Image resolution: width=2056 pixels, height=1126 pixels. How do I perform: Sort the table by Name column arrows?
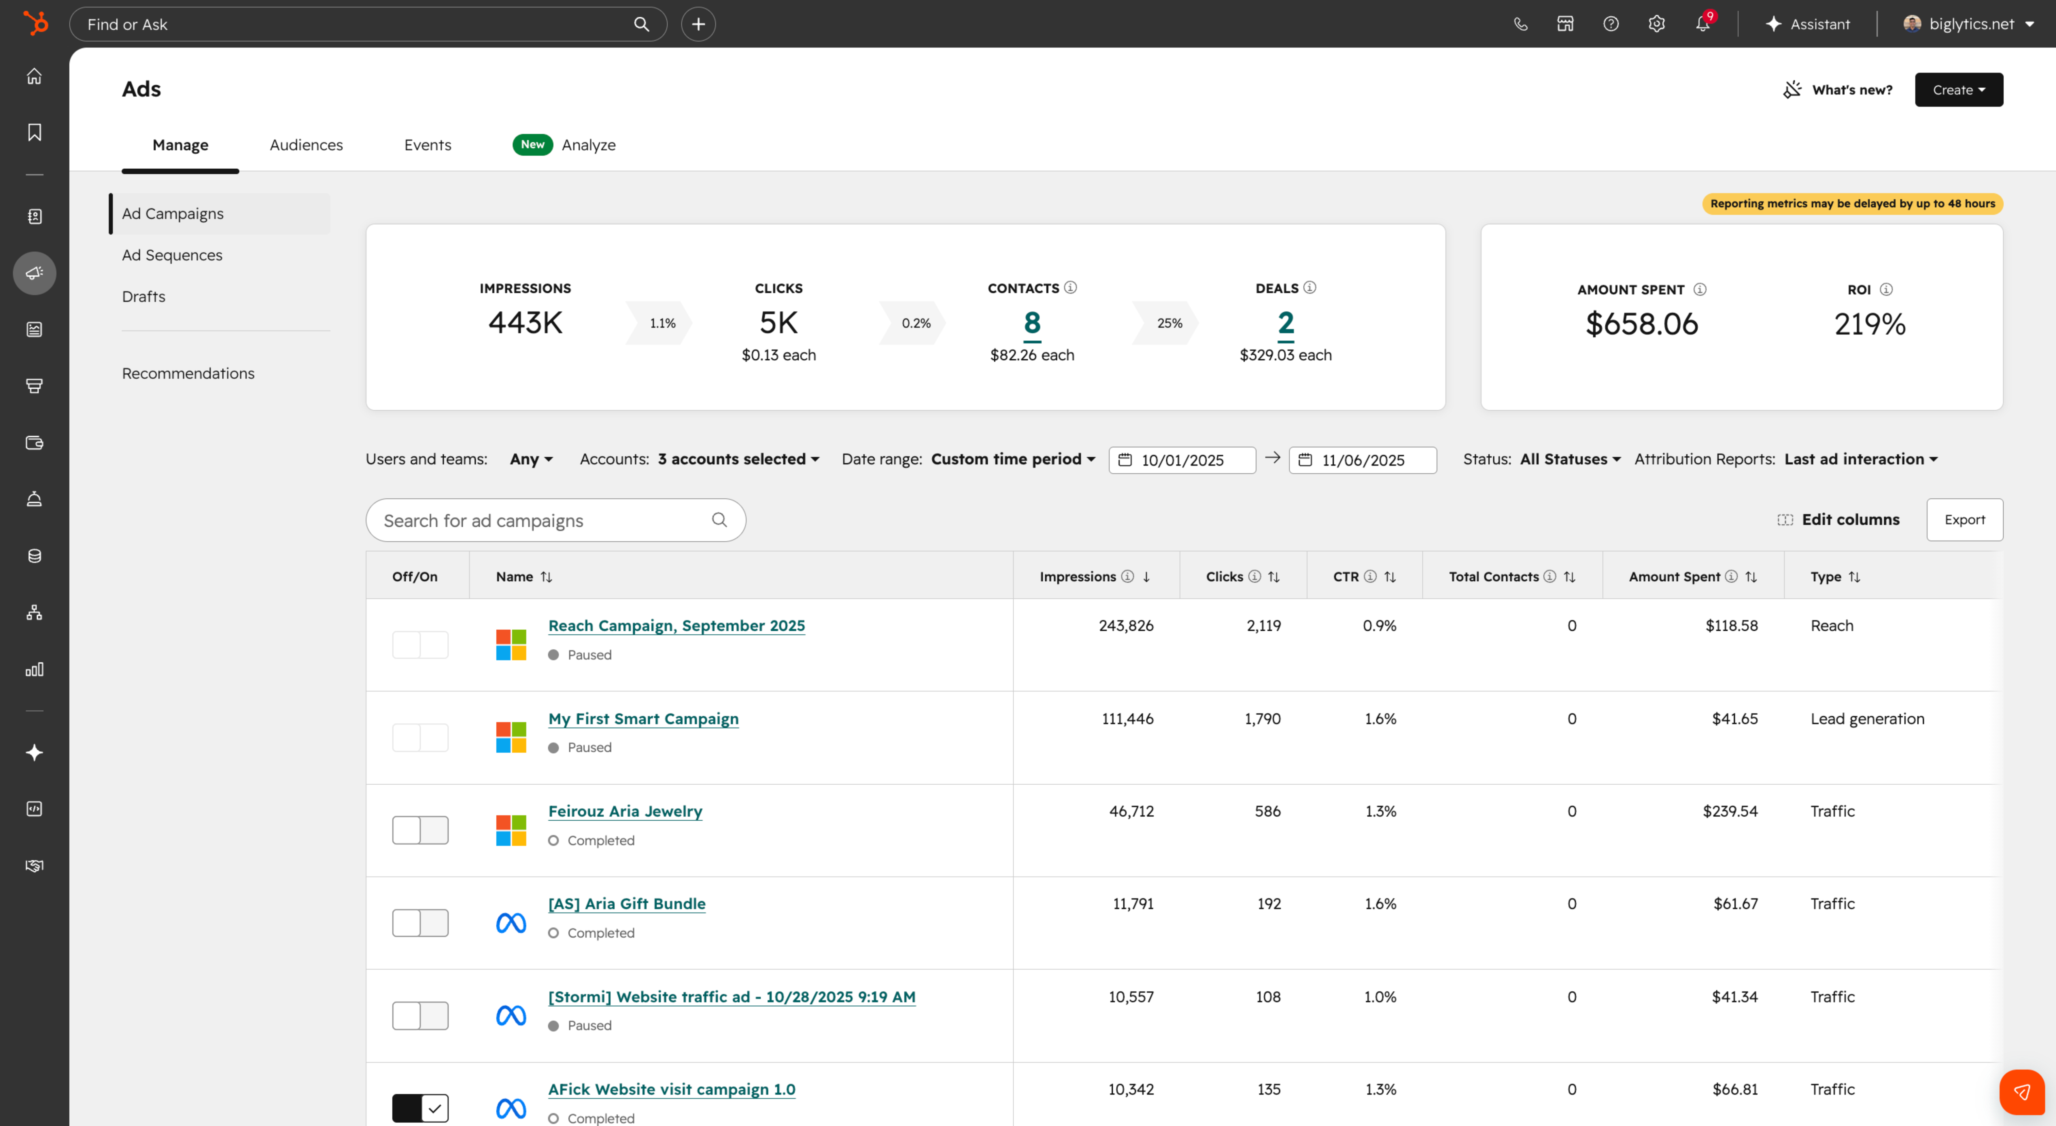point(547,576)
